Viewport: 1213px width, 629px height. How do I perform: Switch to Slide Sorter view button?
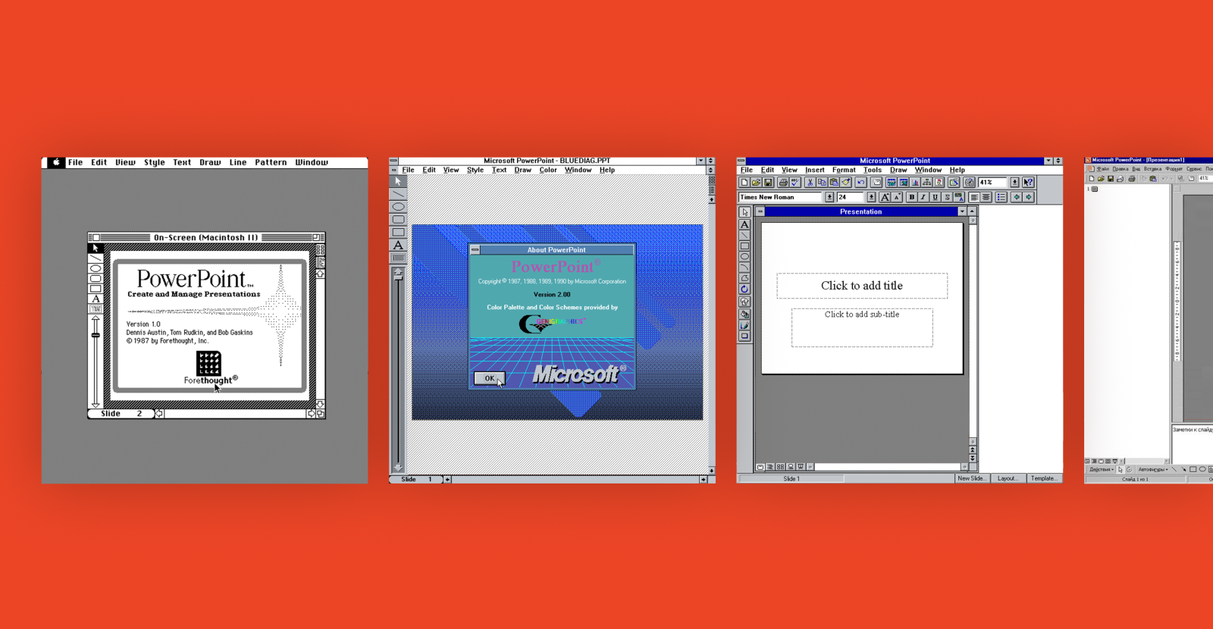[780, 467]
